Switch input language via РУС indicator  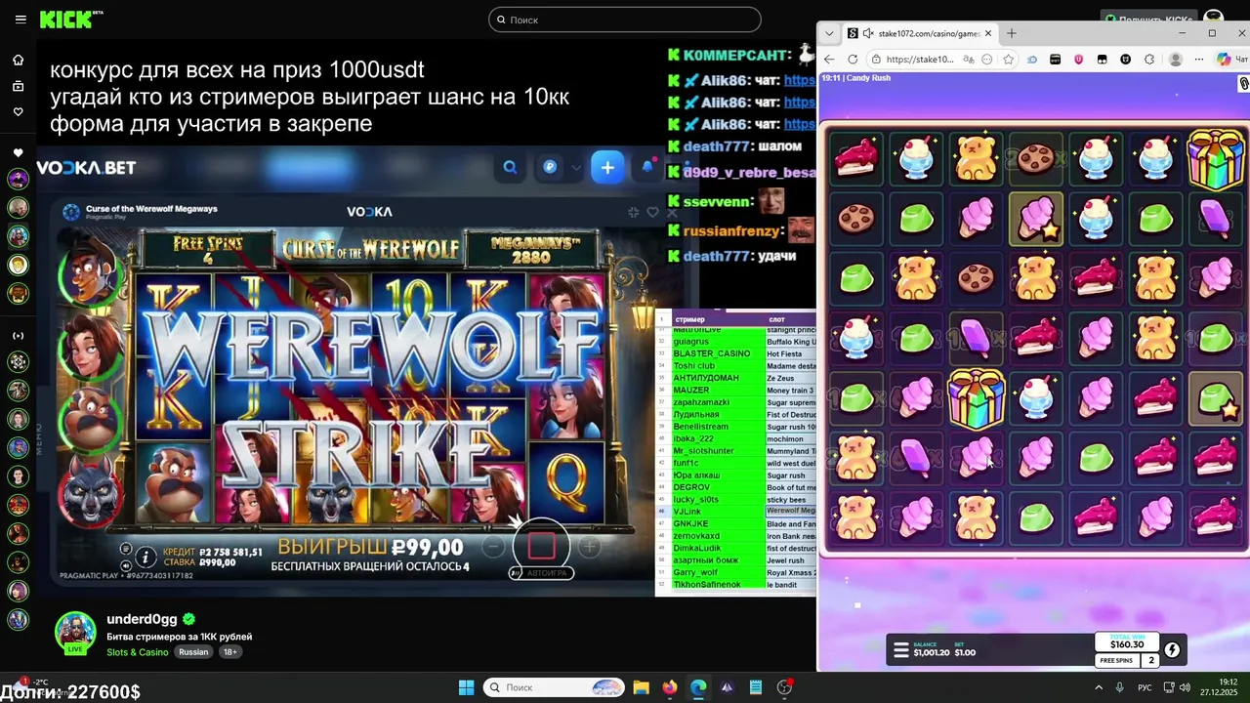1145,687
